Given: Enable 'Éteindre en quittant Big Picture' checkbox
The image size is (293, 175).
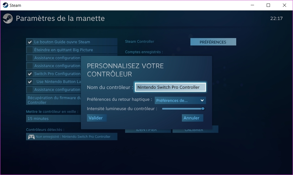Looking at the screenshot, I should click(30, 50).
